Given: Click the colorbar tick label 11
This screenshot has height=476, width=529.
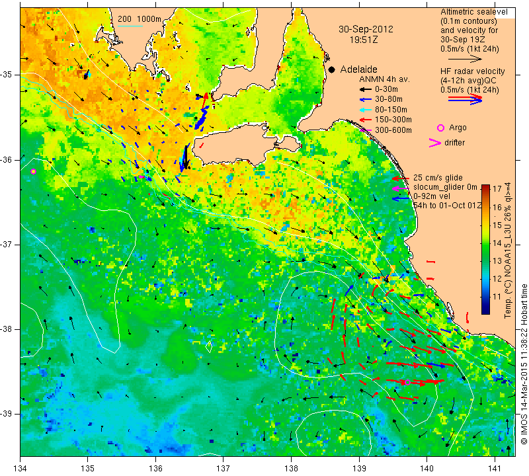Looking at the screenshot, I should tap(497, 297).
